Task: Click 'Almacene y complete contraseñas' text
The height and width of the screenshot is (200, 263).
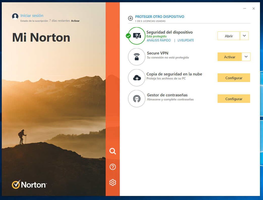Action: pos(170,99)
